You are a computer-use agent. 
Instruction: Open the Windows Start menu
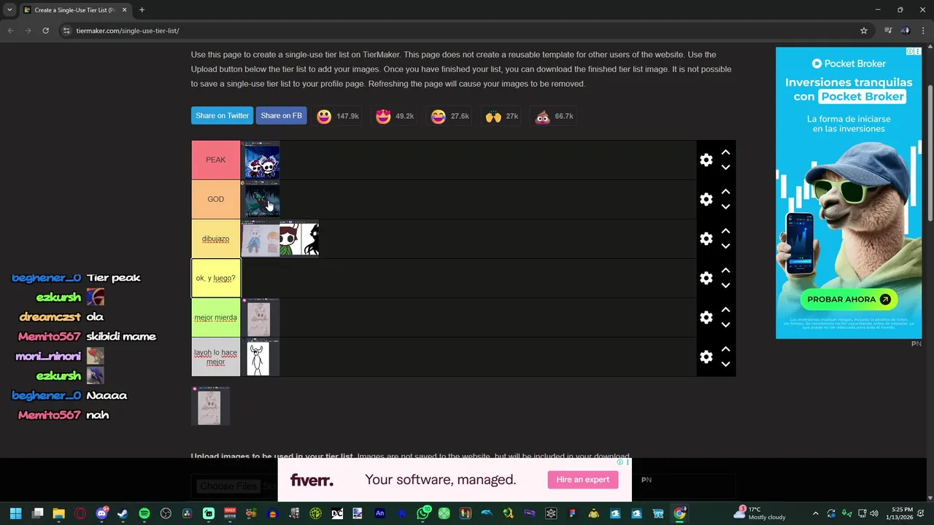15,513
